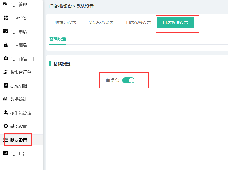Click the 门店商品 shopping bag icon
The width and height of the screenshot is (228, 170).
click(x=5, y=45)
